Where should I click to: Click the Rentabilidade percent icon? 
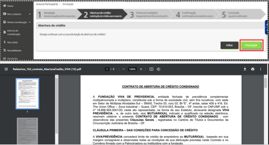pyautogui.click(x=5, y=50)
